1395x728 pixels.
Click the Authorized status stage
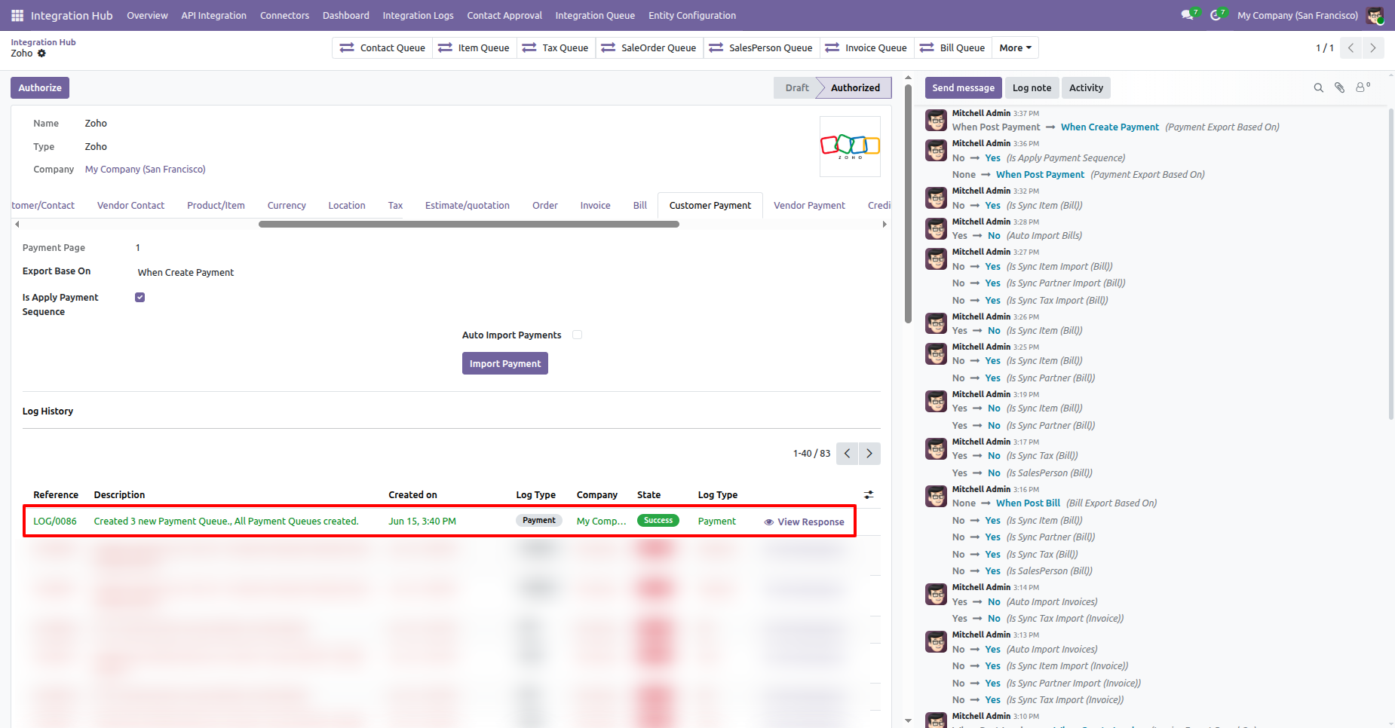tap(855, 88)
